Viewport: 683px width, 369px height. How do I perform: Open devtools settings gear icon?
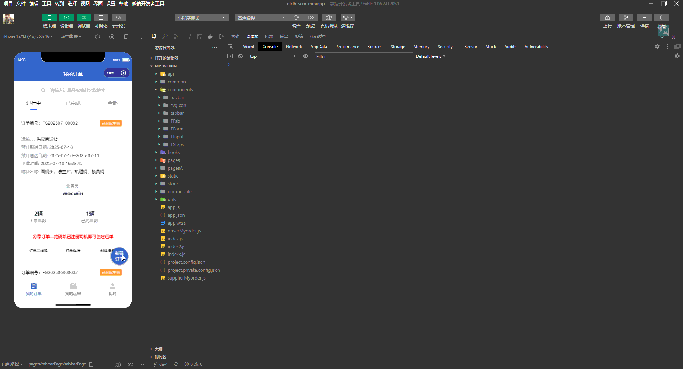click(657, 46)
